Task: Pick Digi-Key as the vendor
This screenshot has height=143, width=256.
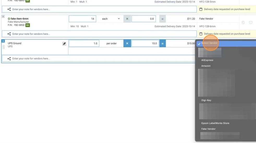Action: pyautogui.click(x=206, y=100)
